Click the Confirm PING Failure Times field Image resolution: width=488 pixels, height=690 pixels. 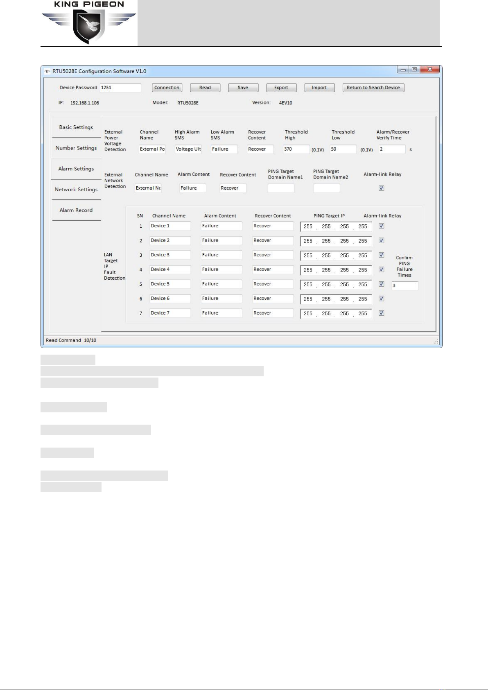click(x=404, y=286)
